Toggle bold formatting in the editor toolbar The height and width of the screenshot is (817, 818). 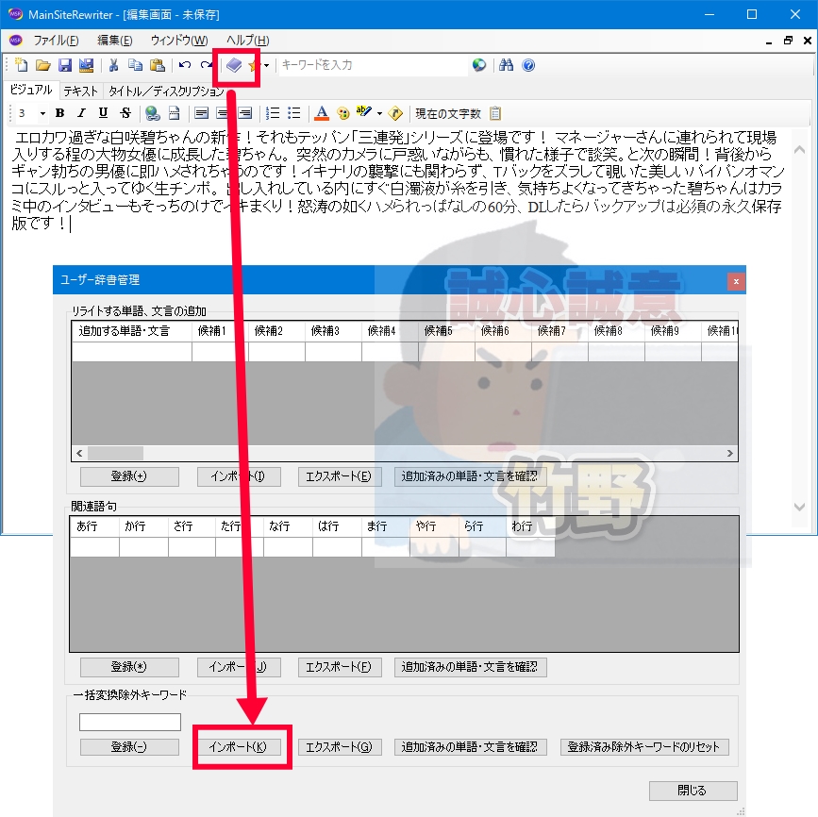tap(58, 112)
